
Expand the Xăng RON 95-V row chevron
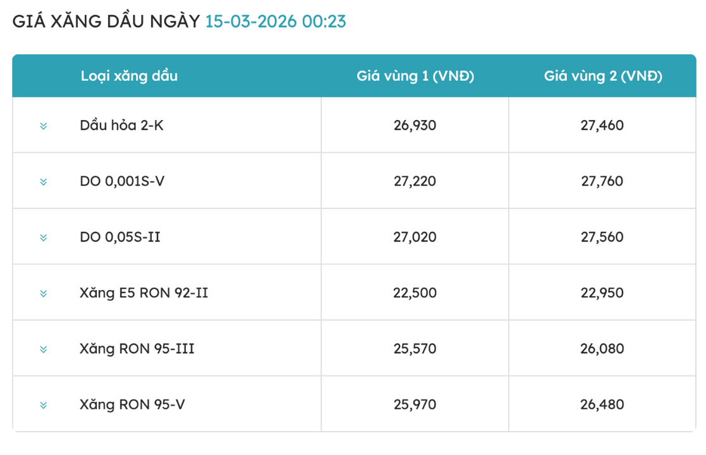pyautogui.click(x=43, y=404)
